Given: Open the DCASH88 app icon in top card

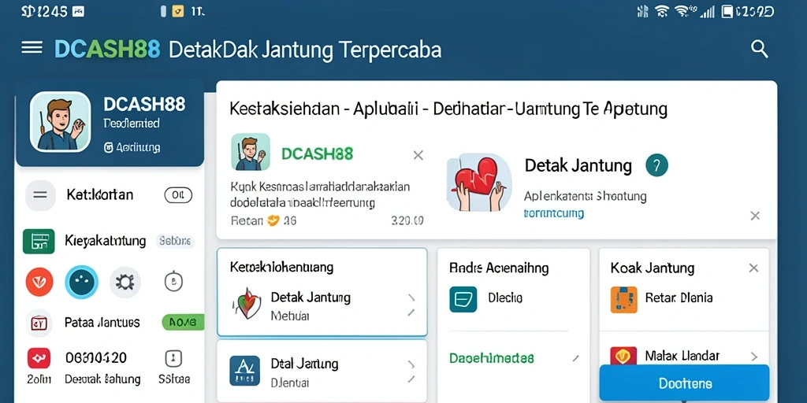Looking at the screenshot, I should 251,152.
